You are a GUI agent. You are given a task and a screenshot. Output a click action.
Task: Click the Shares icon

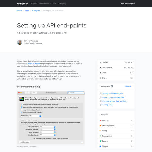(100, 78)
